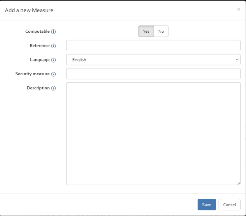Screen dimensions: 246x216
Task: Click the Security measure label text
Action: point(32,74)
